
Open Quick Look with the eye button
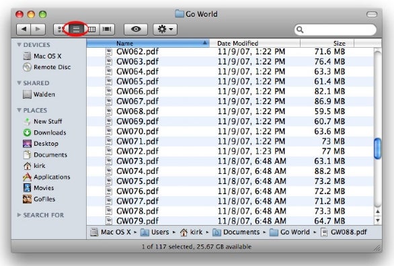136,30
